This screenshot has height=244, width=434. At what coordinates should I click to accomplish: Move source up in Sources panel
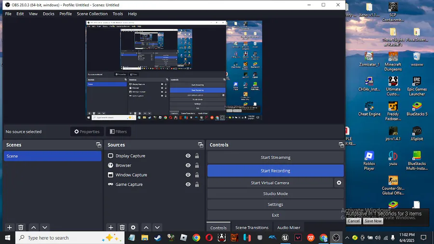coord(146,228)
